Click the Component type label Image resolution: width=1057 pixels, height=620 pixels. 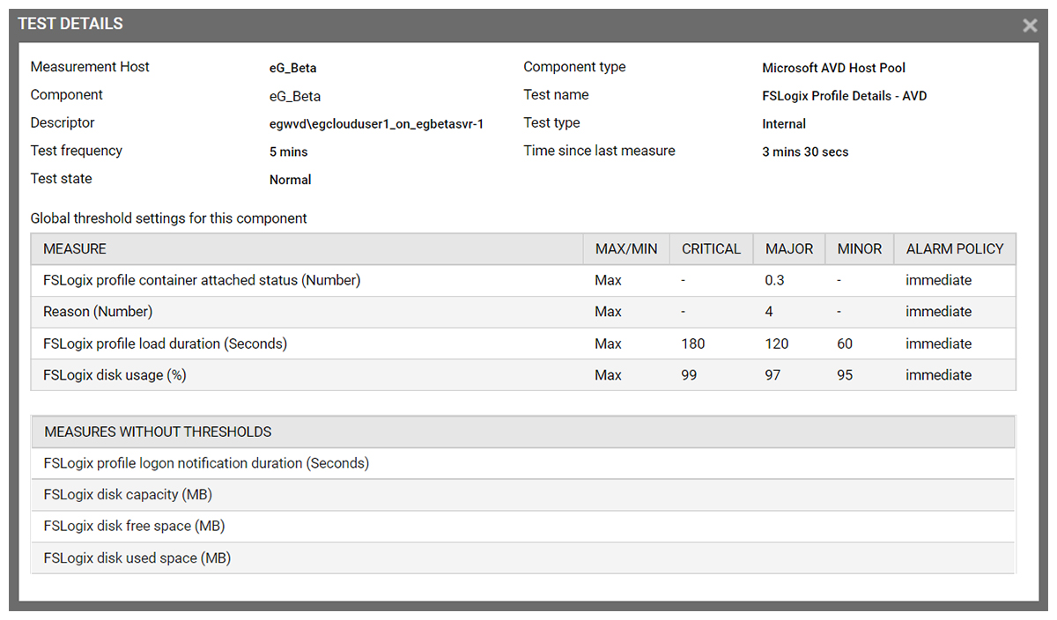(x=574, y=67)
